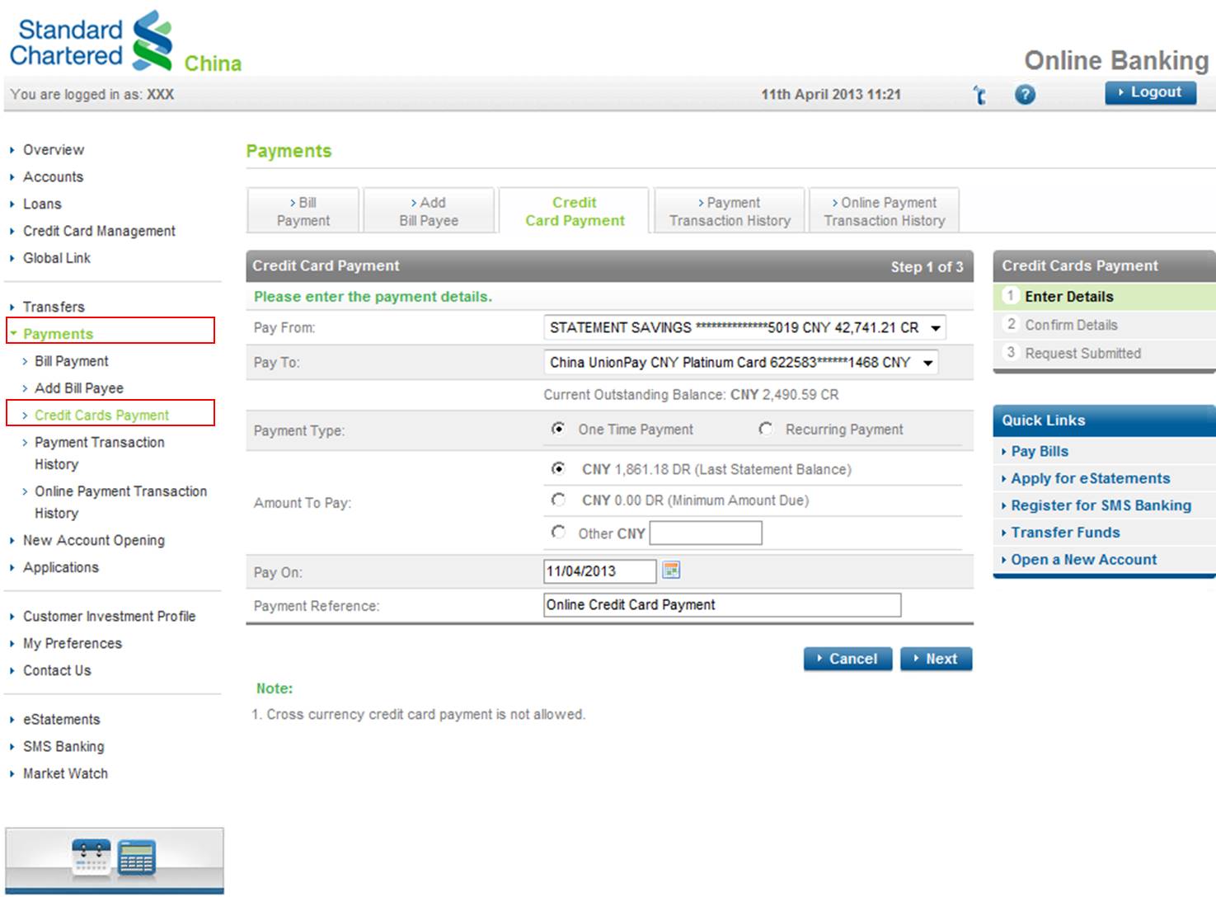Open the help question mark icon
The height and width of the screenshot is (897, 1216).
click(x=1025, y=95)
